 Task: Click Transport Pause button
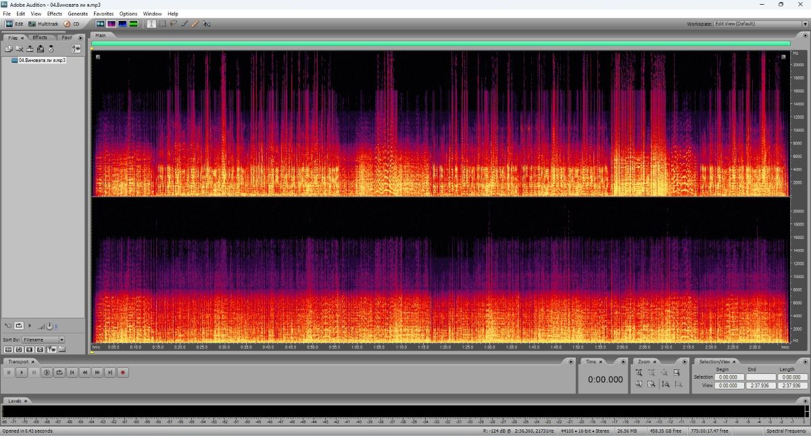pyautogui.click(x=34, y=372)
